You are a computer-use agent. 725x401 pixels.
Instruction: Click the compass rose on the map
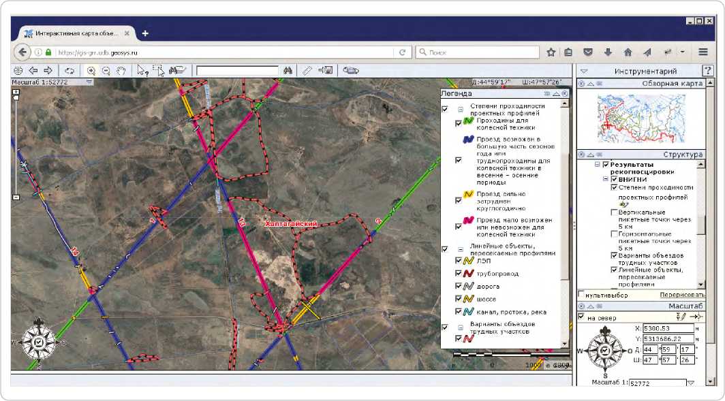39,342
